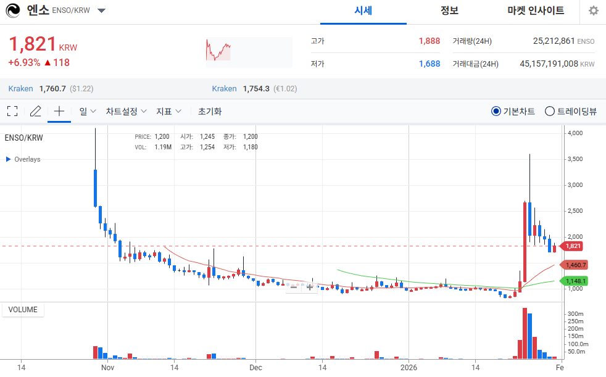
Task: Click the 엔소 coin logo
Action: [12, 10]
